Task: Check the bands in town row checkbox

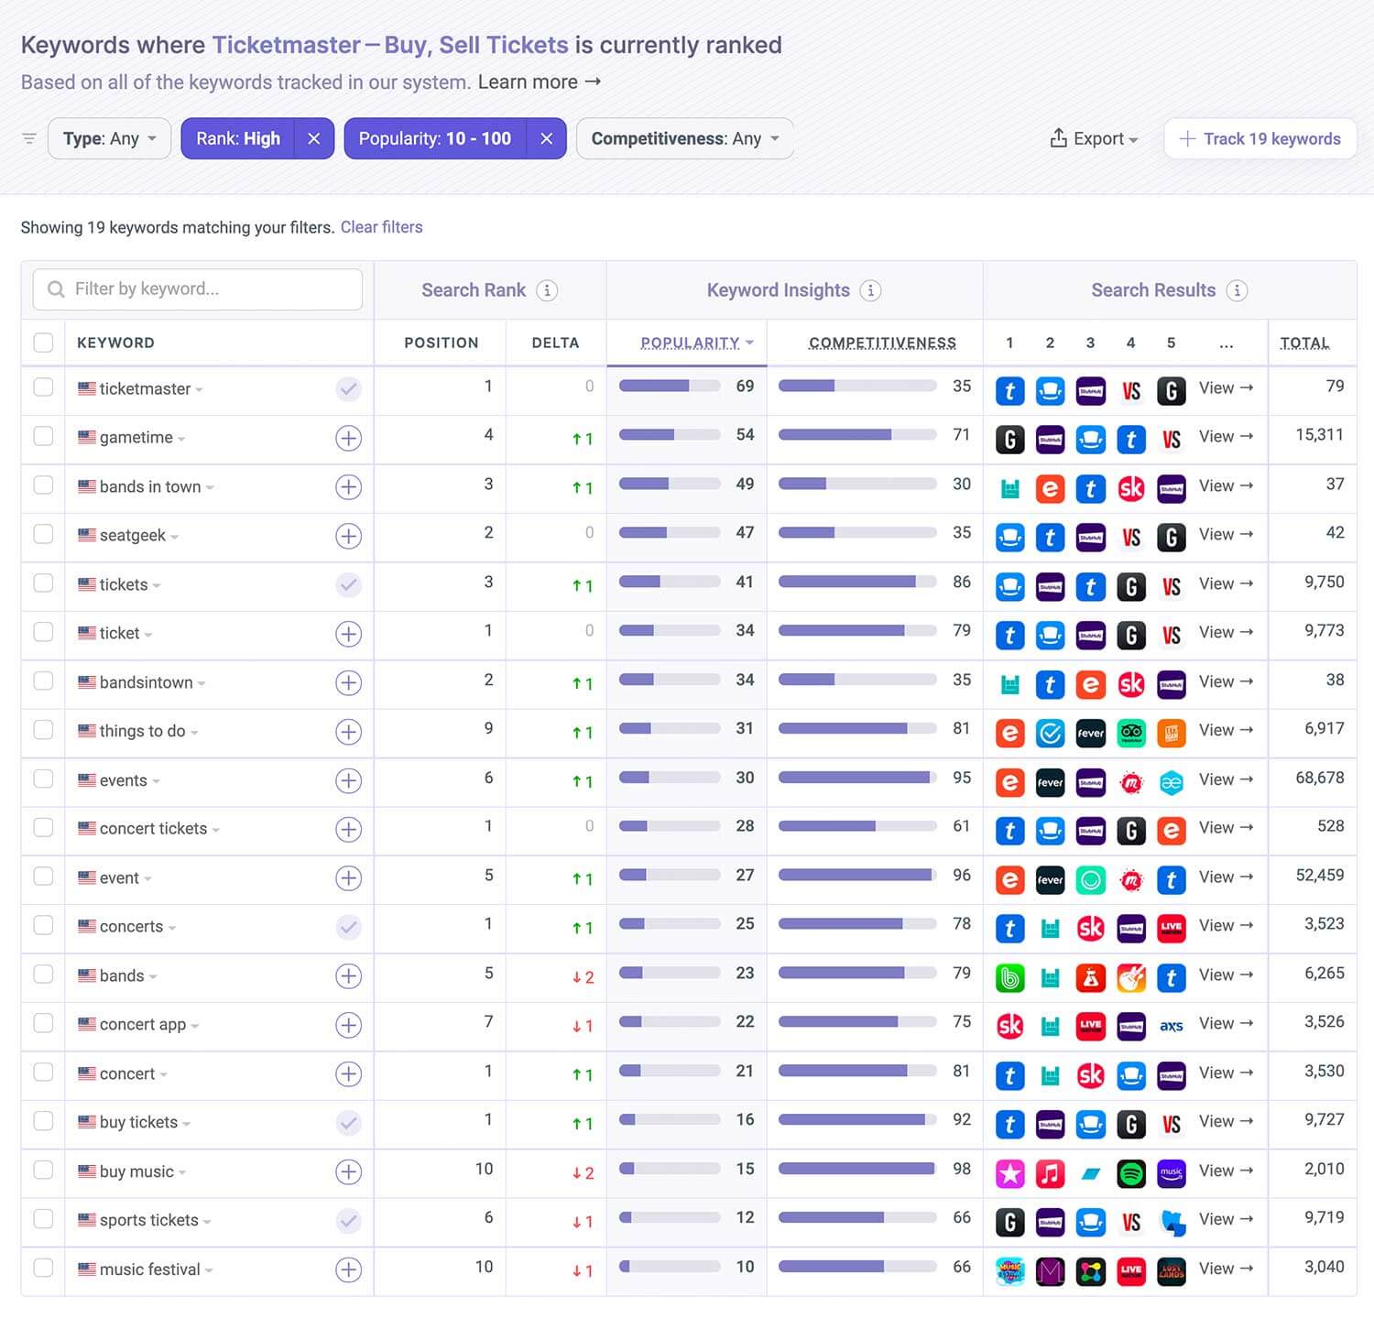Action: coord(43,485)
